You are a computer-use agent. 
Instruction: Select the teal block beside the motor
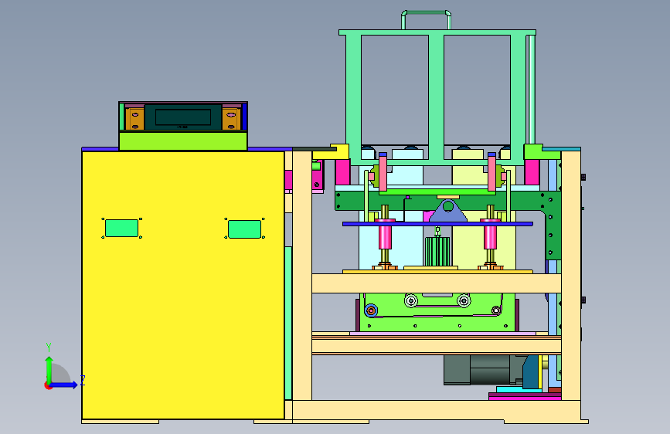(531, 371)
